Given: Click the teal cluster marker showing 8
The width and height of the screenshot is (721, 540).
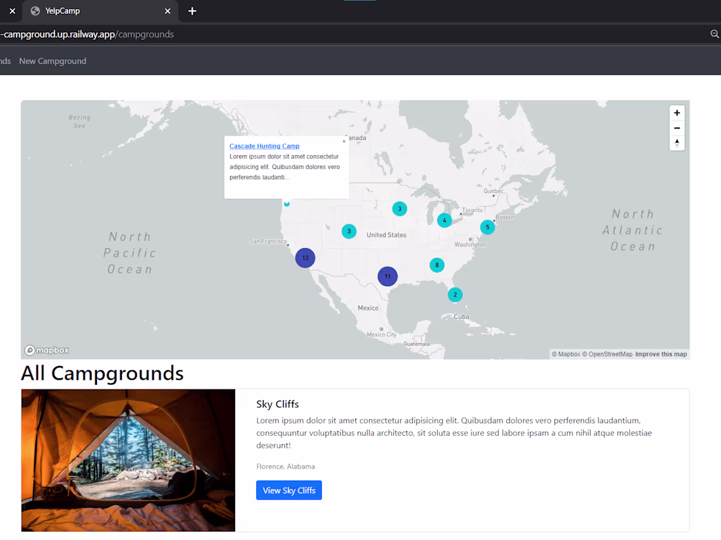Looking at the screenshot, I should [x=437, y=265].
